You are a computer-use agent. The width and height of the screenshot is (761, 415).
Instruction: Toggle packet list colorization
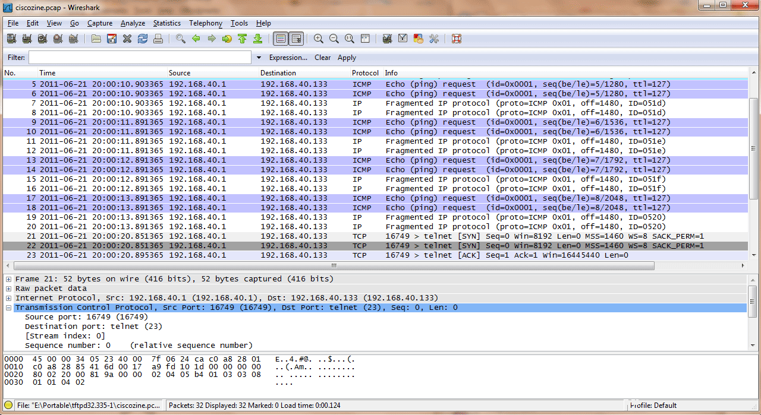(x=281, y=39)
